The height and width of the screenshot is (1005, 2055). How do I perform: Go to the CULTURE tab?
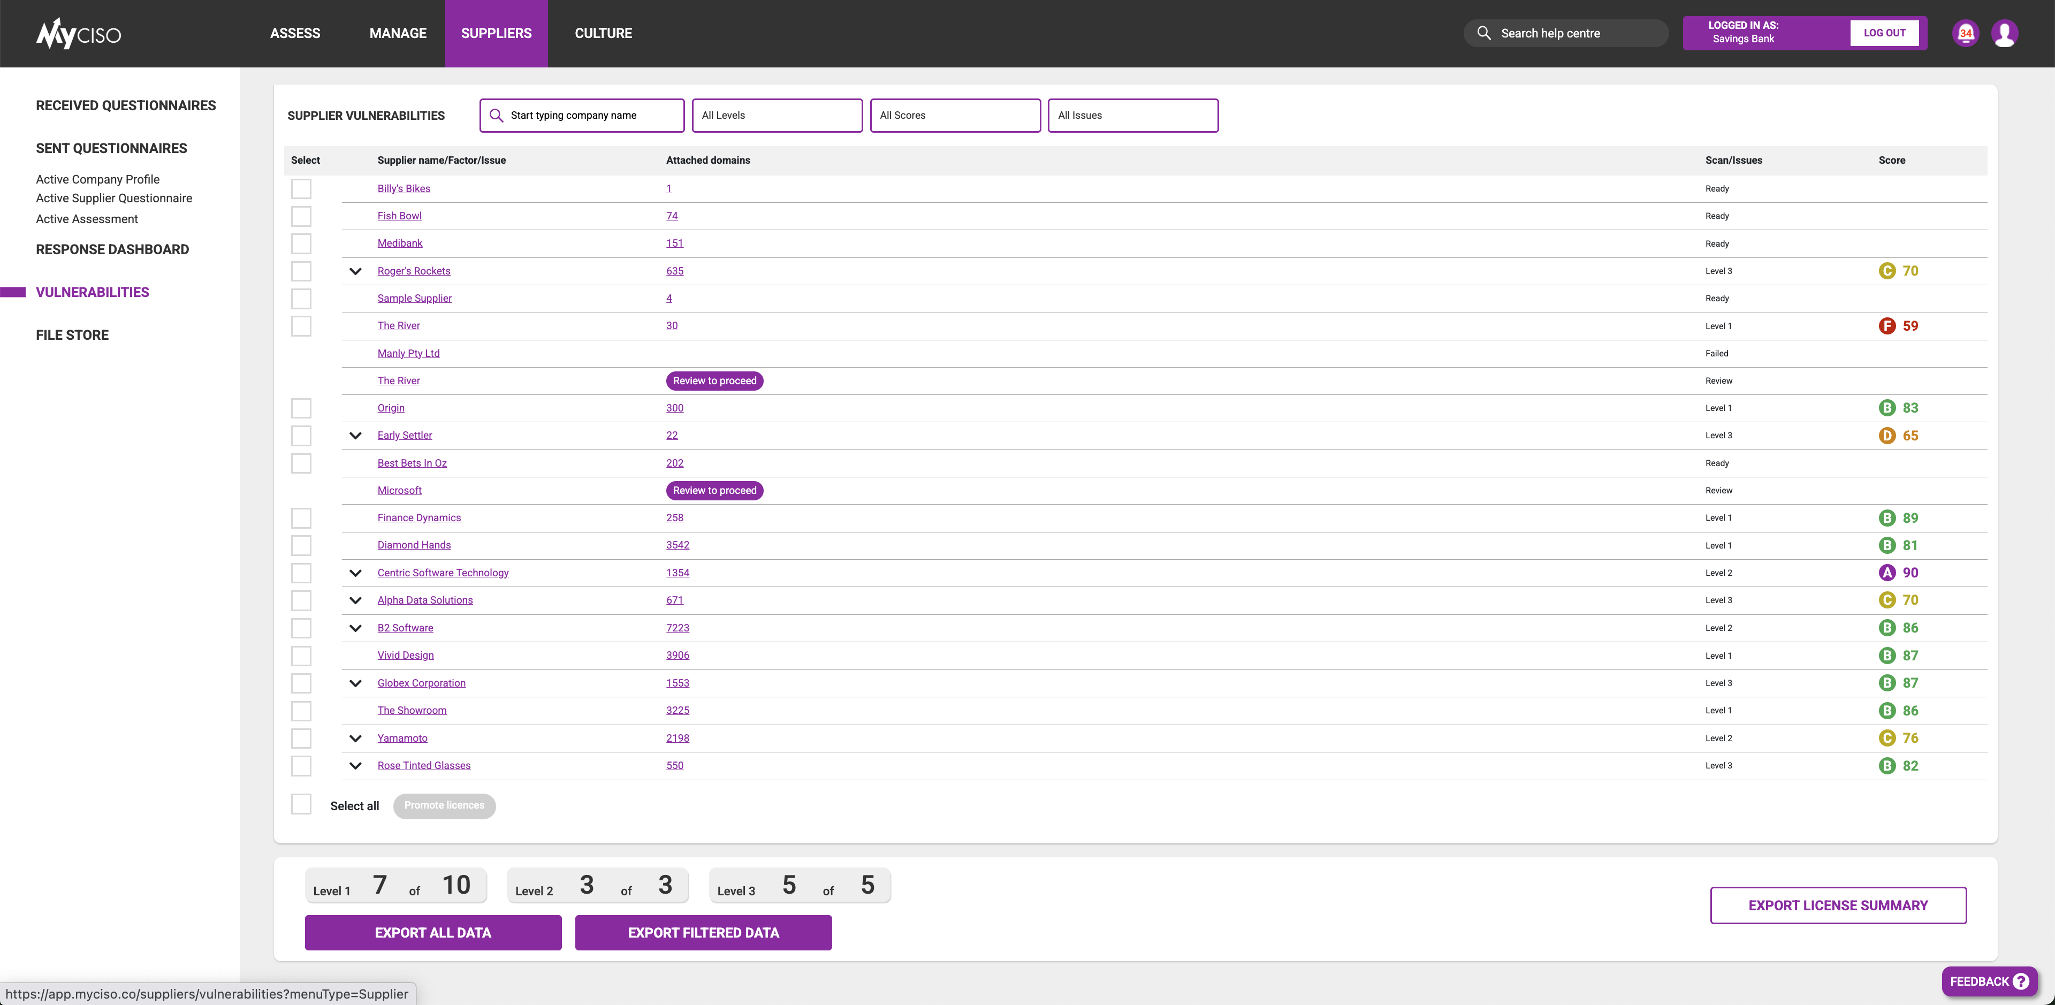pyautogui.click(x=603, y=34)
